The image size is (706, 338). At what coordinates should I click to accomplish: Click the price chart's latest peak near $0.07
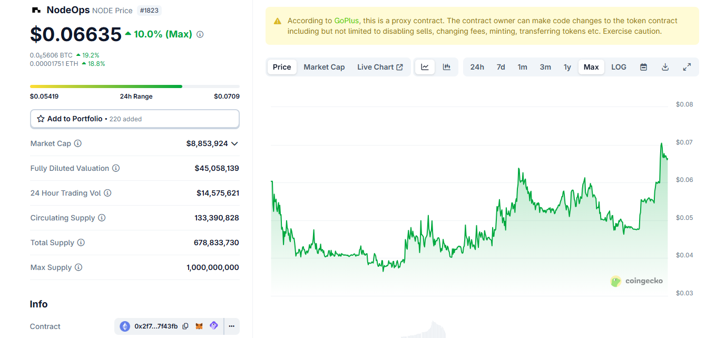coord(661,143)
